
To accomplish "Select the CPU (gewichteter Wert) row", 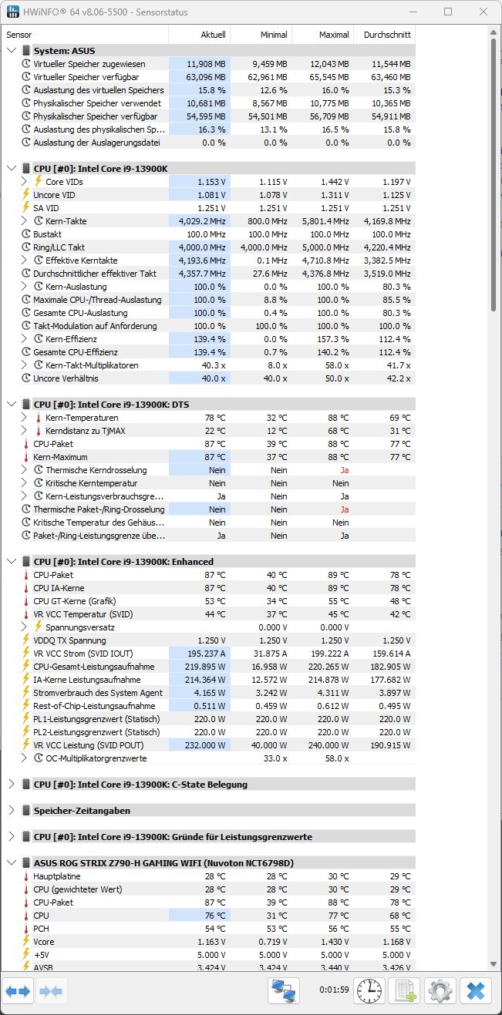I will [x=209, y=889].
